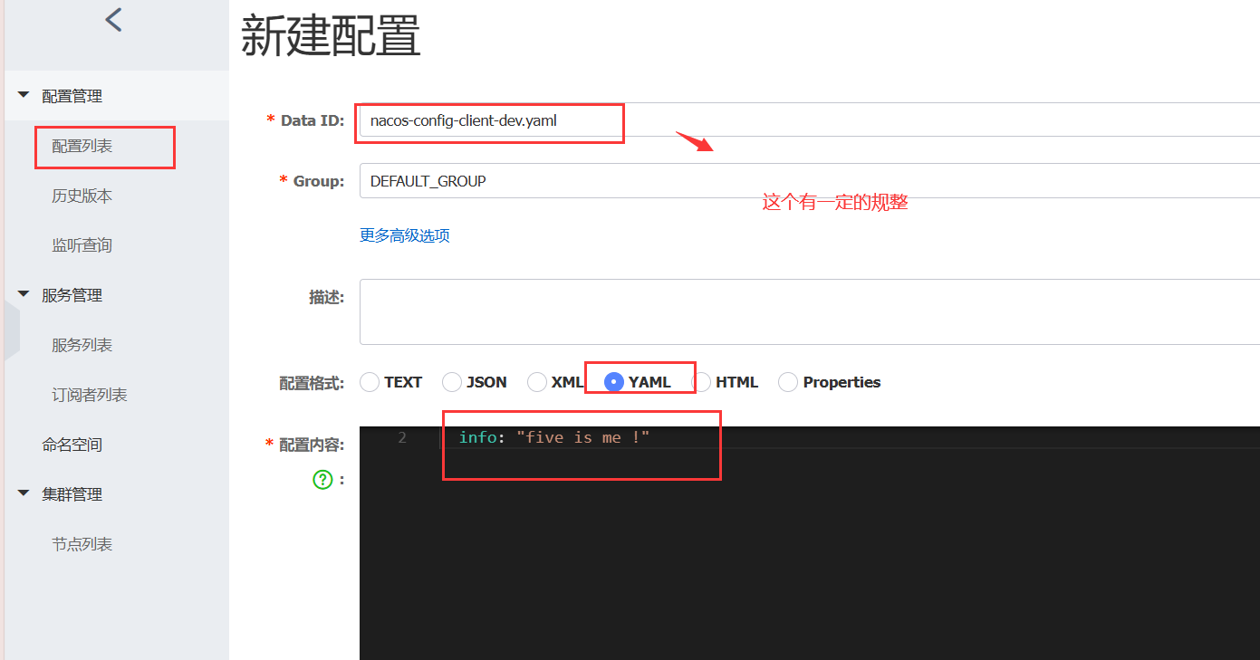Click the green help question-mark icon

point(322,480)
